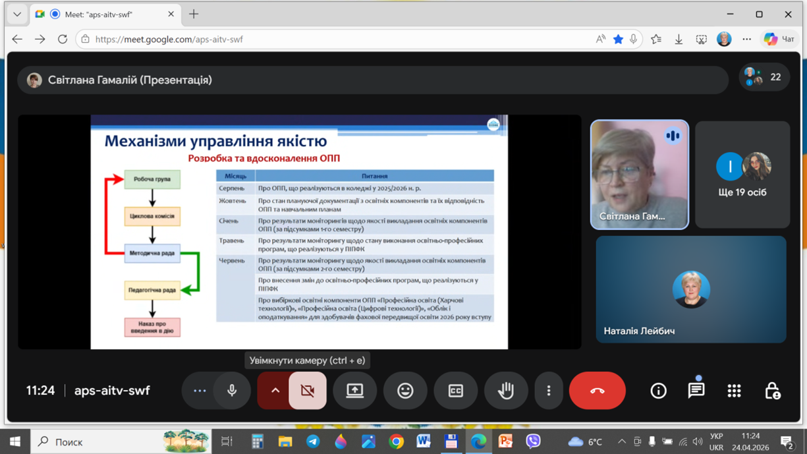This screenshot has width=807, height=454.
Task: Open the three-dot options left of microphone
Action: [200, 391]
